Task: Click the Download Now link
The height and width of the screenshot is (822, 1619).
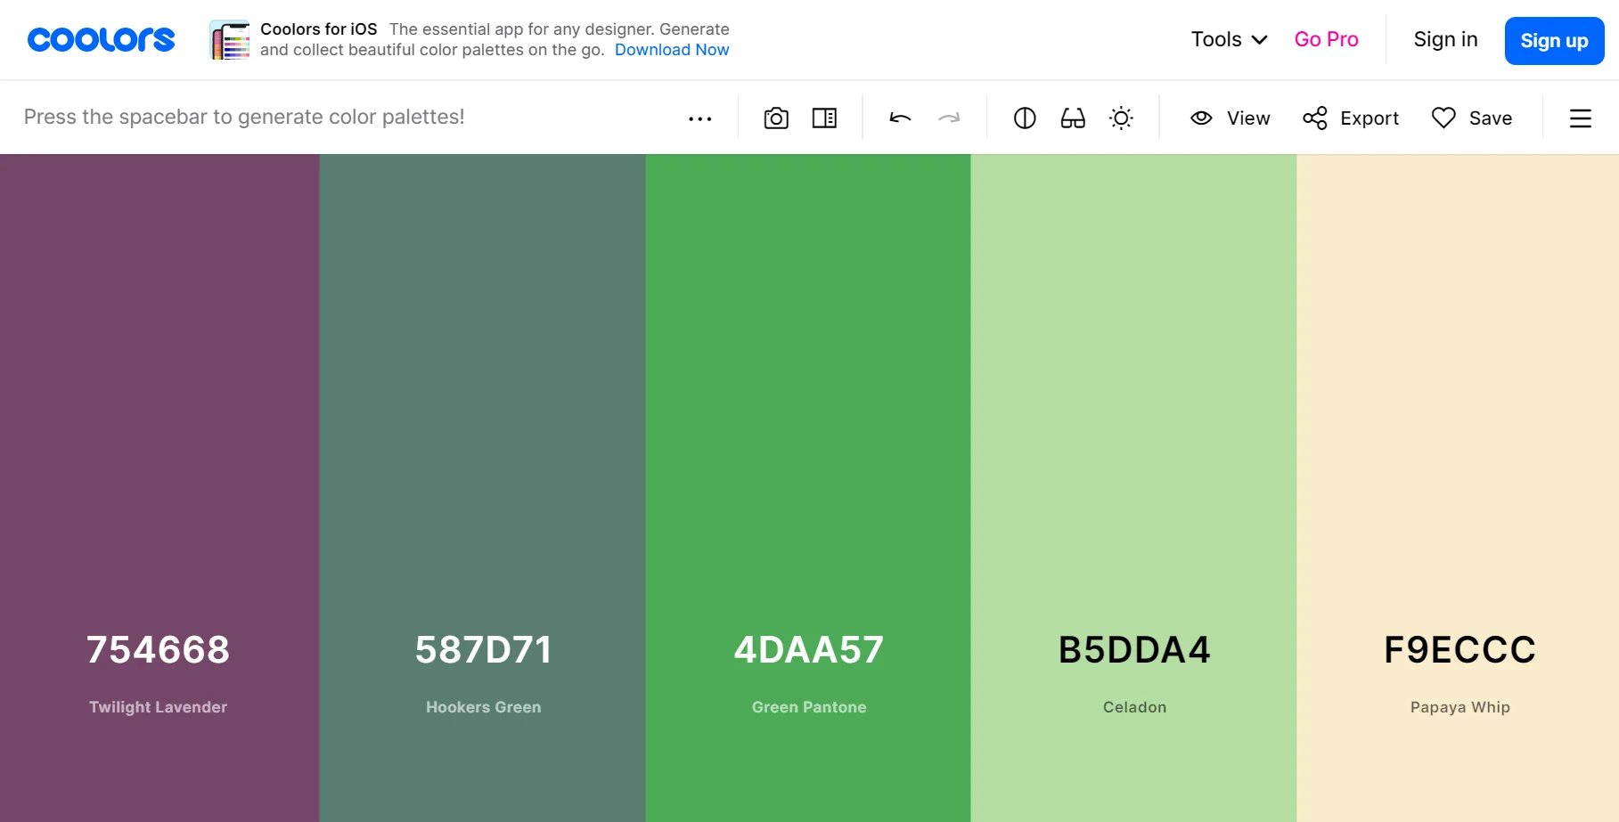Action: [672, 50]
